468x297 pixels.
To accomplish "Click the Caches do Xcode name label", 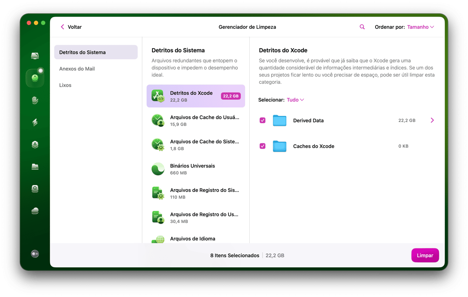I will pyautogui.click(x=314, y=146).
